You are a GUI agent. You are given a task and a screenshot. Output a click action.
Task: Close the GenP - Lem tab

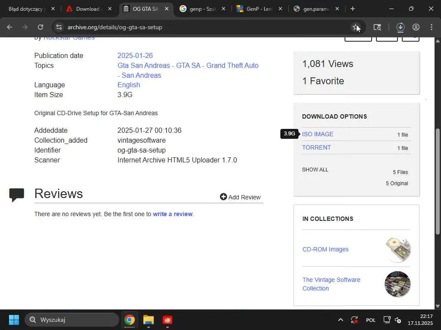click(280, 9)
